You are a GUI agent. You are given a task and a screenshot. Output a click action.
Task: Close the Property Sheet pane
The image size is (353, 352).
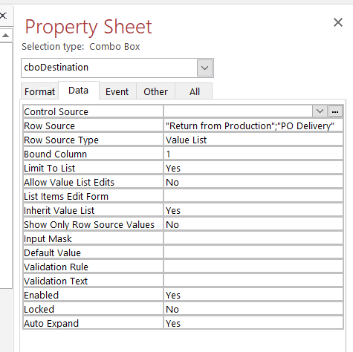338,22
